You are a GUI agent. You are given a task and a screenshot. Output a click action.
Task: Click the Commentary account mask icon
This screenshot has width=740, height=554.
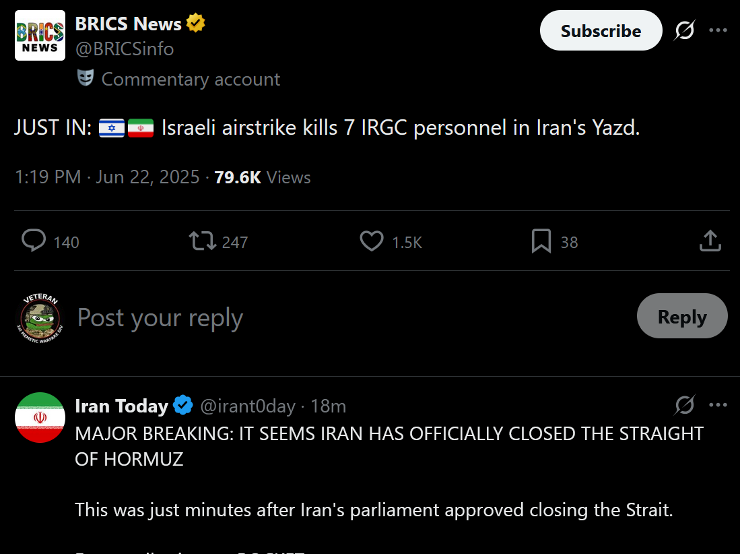[x=86, y=78]
